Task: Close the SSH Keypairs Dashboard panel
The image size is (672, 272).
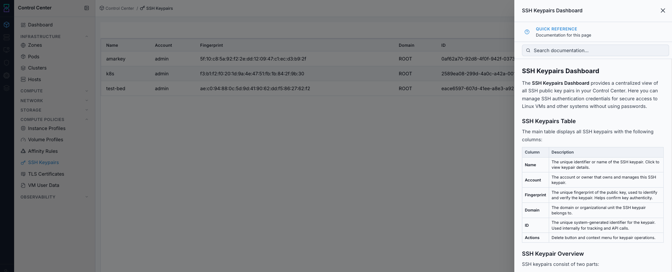Action: pos(663,11)
